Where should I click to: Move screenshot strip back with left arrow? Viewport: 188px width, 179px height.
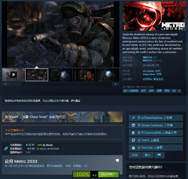coord(5,84)
